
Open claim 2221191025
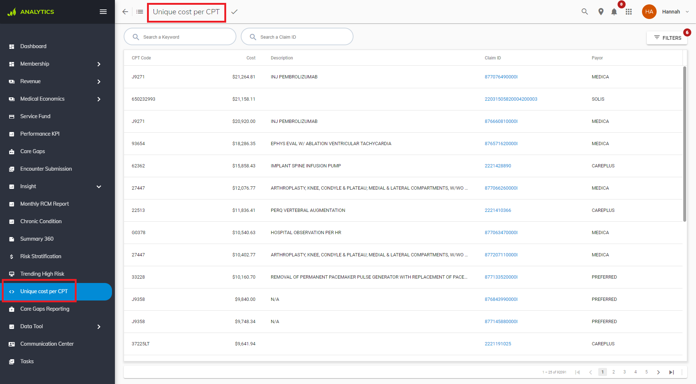click(x=498, y=344)
